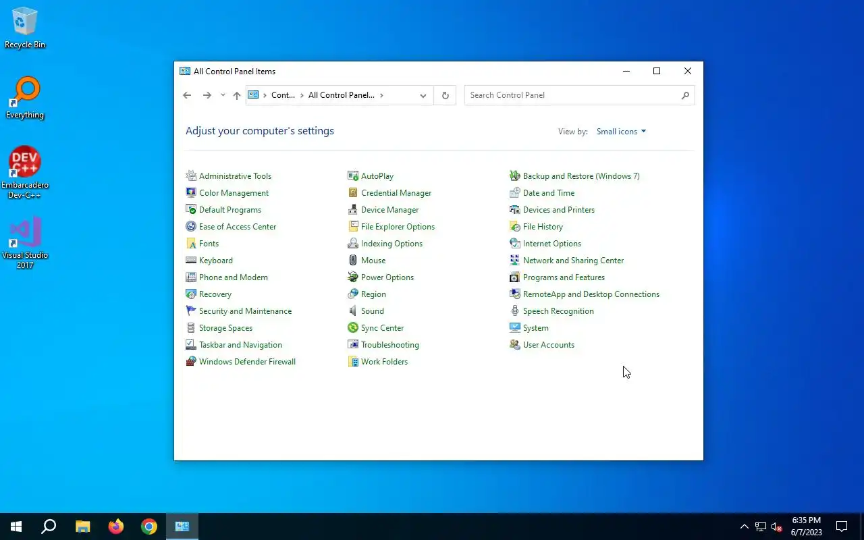The width and height of the screenshot is (864, 540).
Task: Click RemoteApp and Desktop Connections link
Action: (x=591, y=294)
